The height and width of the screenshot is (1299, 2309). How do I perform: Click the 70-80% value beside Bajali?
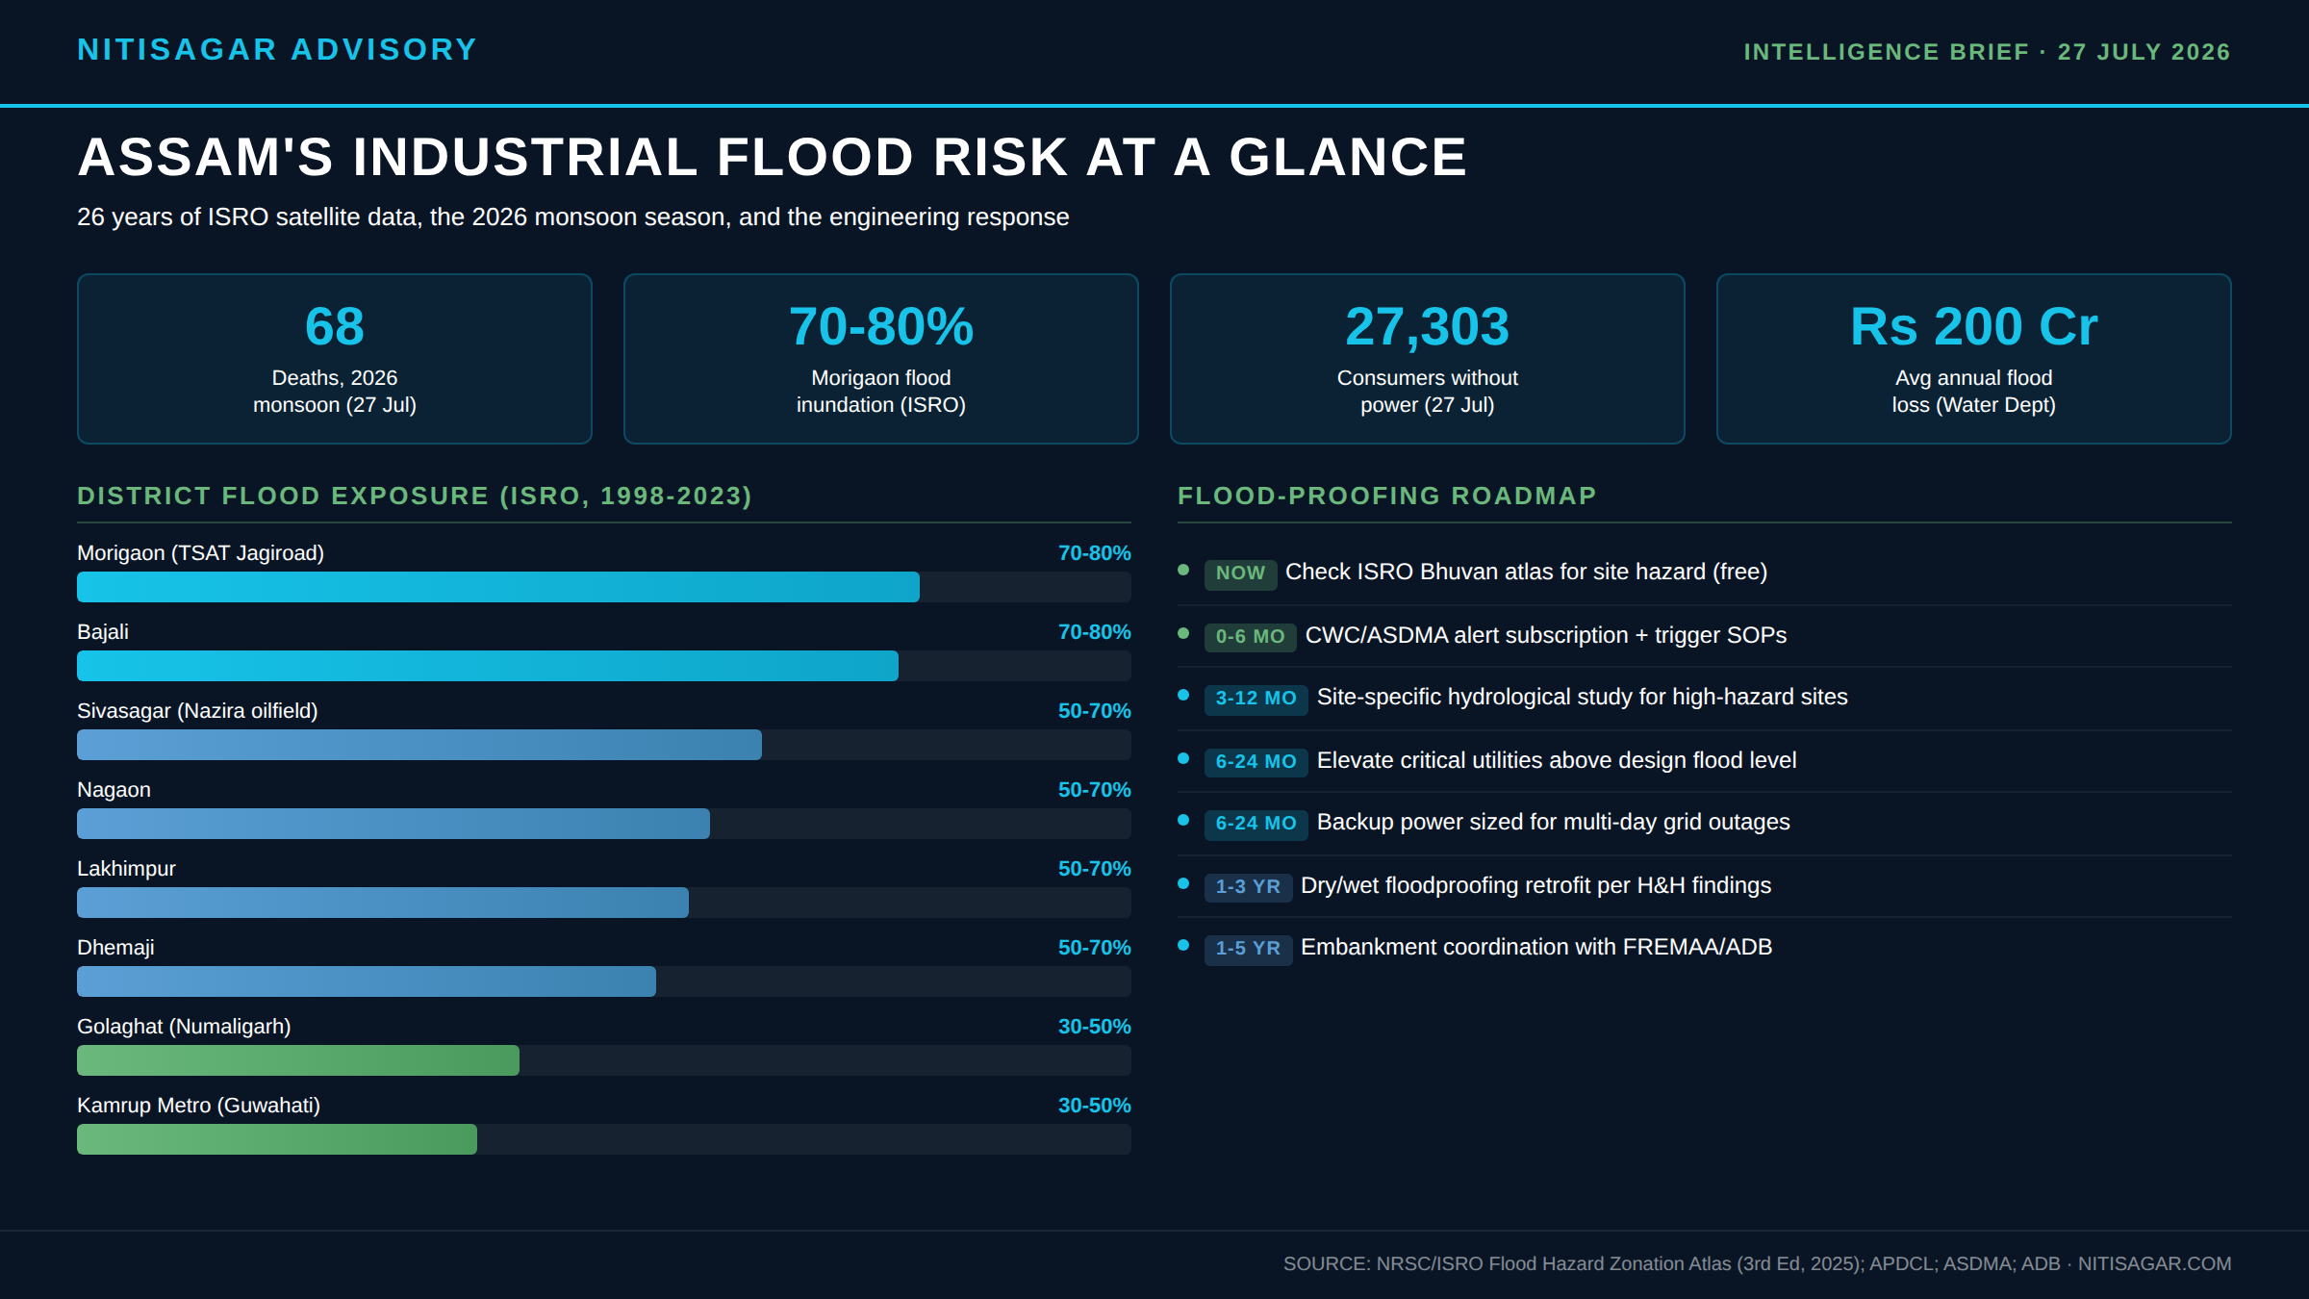(x=1094, y=632)
